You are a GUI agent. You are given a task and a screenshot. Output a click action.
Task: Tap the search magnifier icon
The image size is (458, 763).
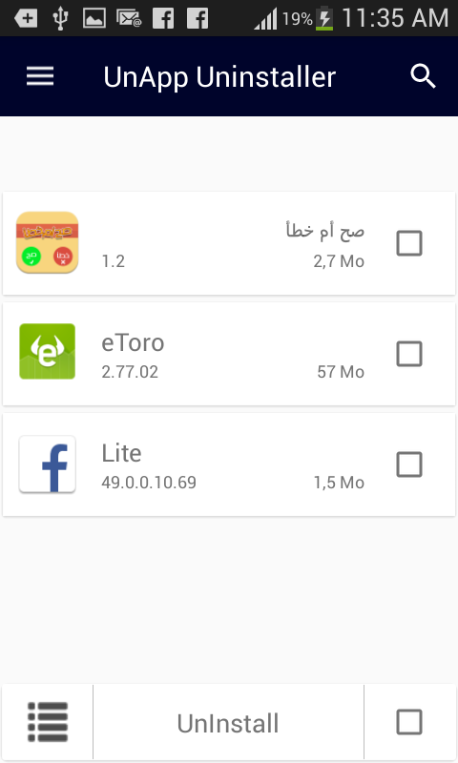point(423,76)
